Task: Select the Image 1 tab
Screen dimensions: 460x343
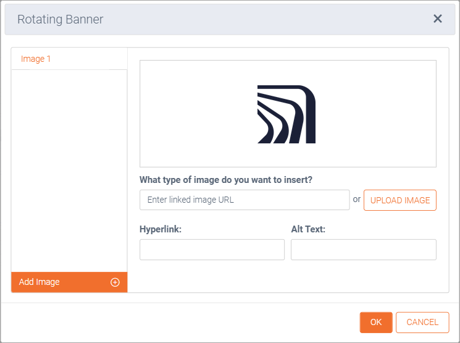Action: click(36, 59)
